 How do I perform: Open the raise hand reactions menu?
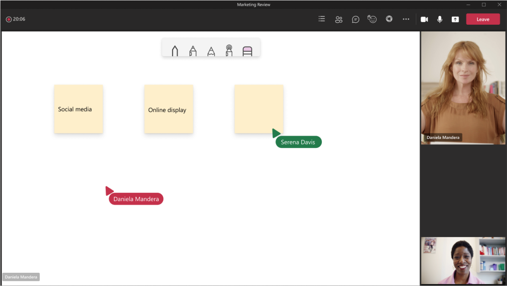click(372, 19)
